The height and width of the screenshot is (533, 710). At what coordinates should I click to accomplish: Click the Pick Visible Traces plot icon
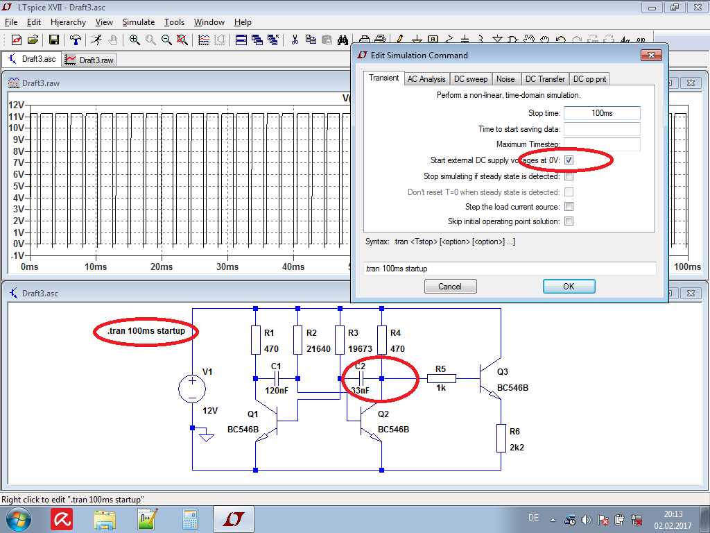coord(204,40)
